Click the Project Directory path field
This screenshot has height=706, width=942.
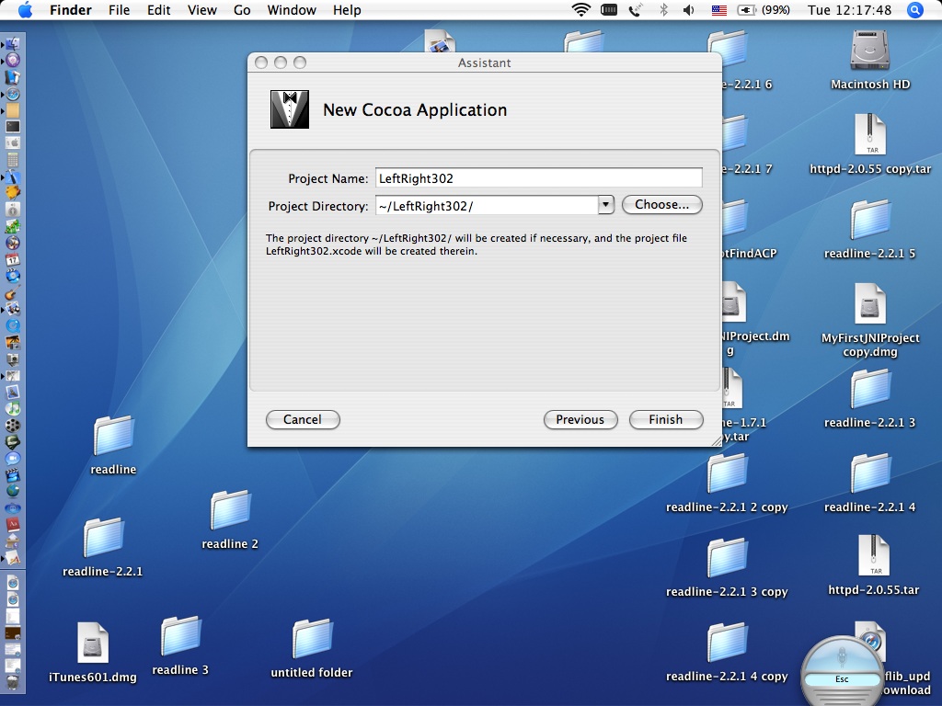tap(487, 205)
